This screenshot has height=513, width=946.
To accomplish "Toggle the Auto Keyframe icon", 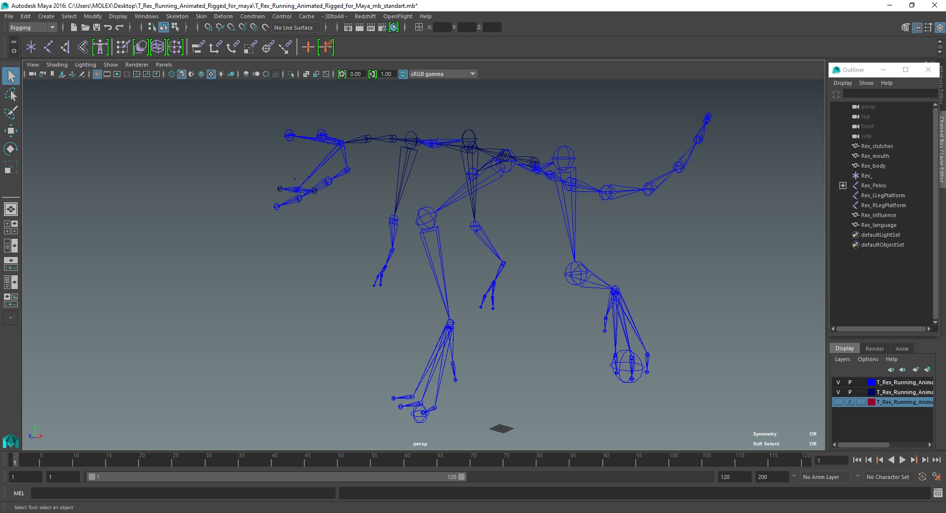I will pos(922,476).
